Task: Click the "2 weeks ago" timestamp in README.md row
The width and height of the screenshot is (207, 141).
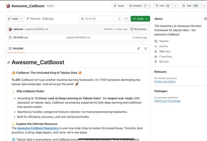Action: coord(140,38)
